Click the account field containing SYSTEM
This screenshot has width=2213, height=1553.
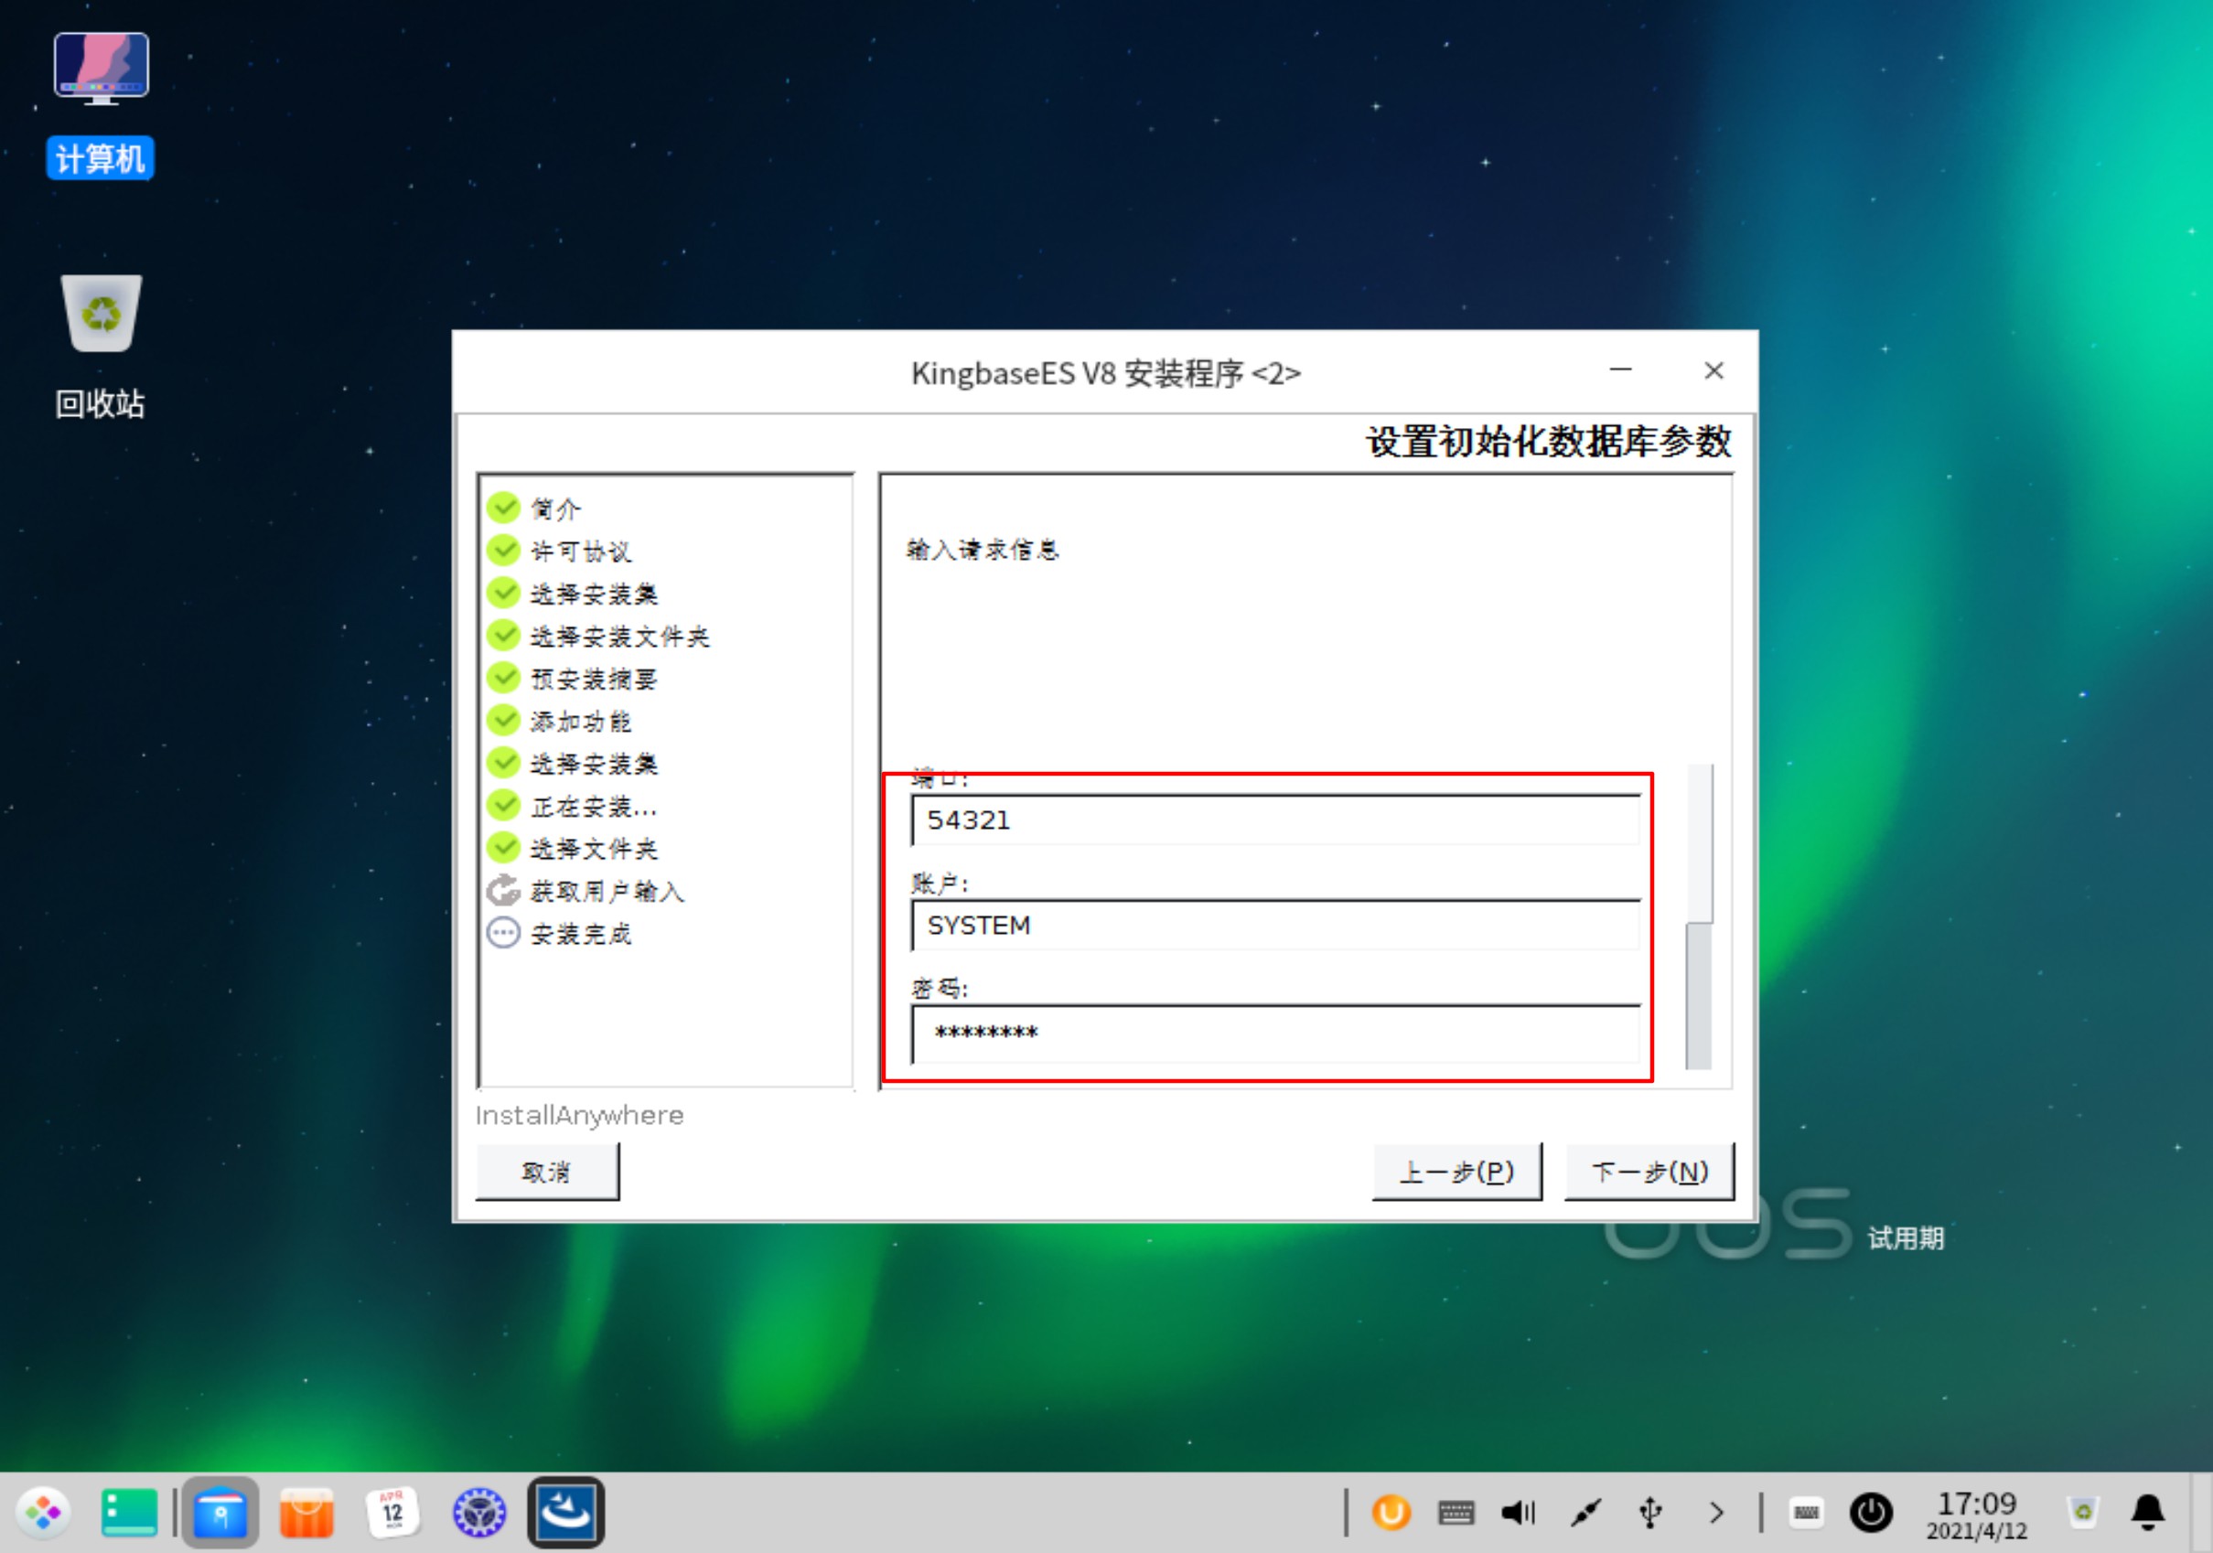click(1274, 926)
